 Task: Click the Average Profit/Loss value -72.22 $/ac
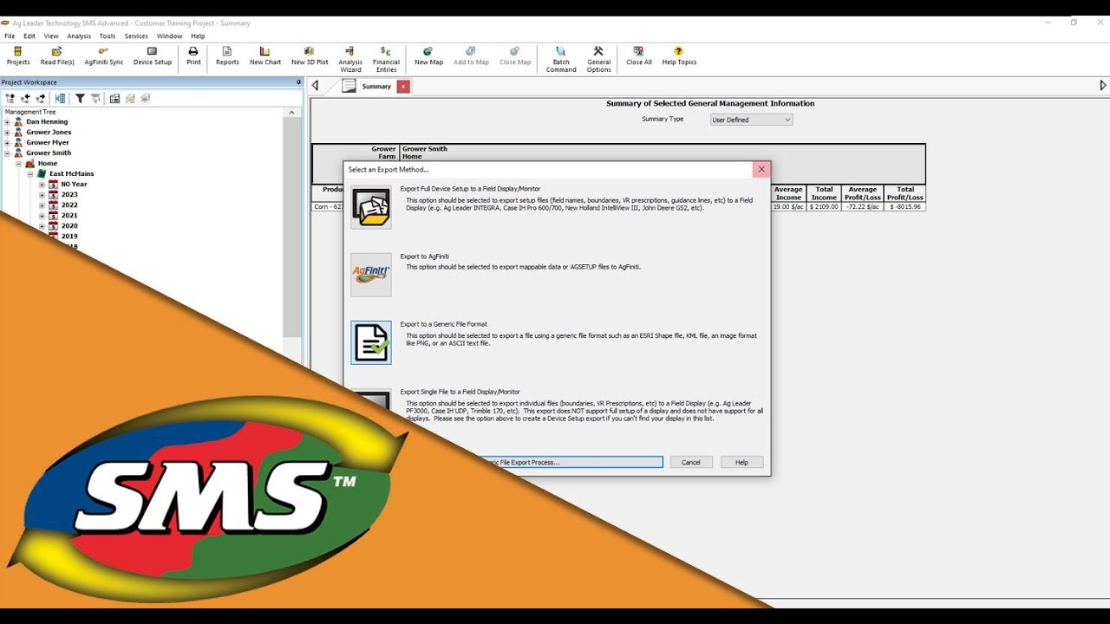click(x=863, y=207)
